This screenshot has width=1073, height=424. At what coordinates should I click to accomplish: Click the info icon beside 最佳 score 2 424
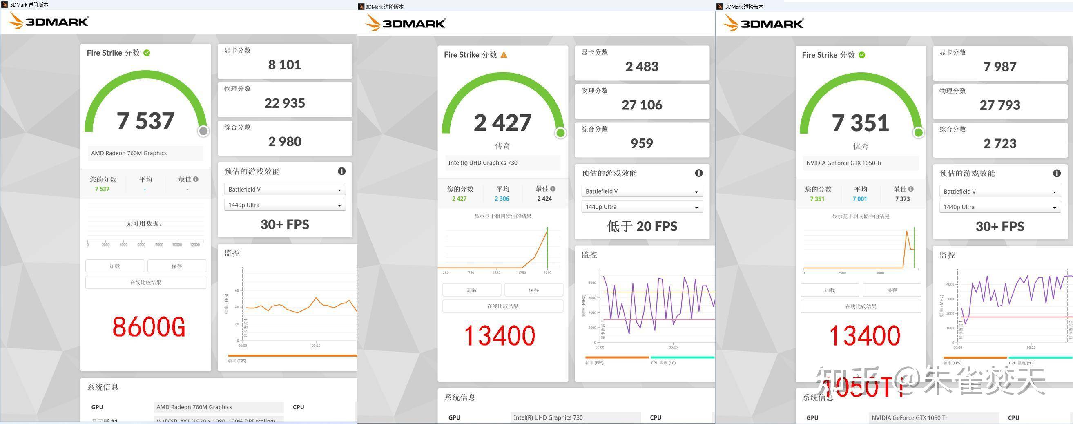coord(553,189)
